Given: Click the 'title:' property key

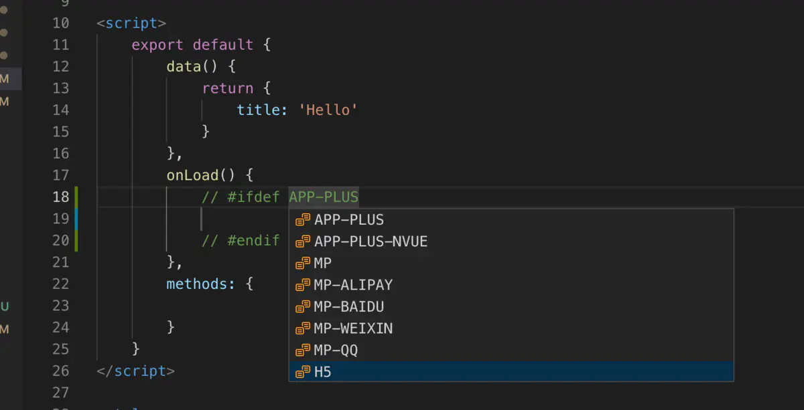Looking at the screenshot, I should click(263, 110).
